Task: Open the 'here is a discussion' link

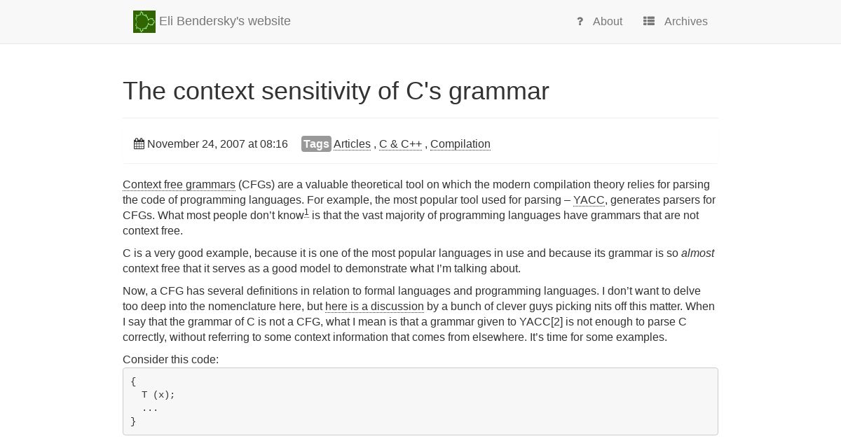Action: tap(374, 307)
